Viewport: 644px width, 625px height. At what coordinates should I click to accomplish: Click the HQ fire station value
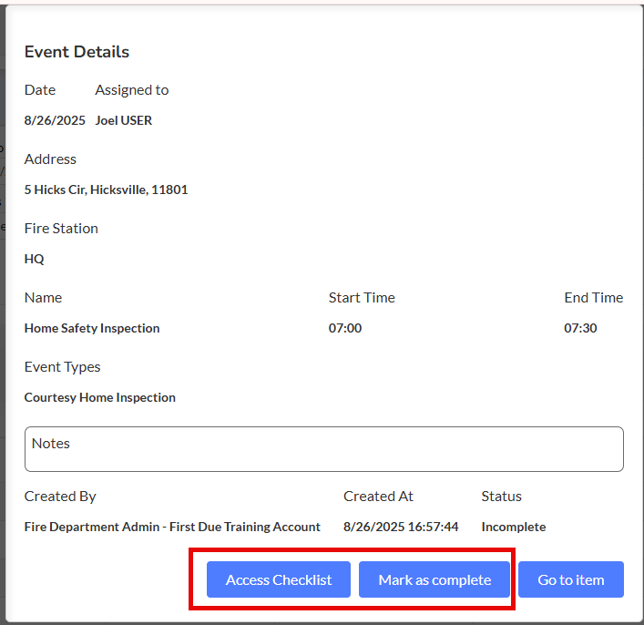[35, 259]
